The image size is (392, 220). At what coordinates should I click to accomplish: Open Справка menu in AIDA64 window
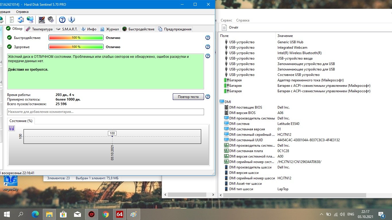(243, 20)
